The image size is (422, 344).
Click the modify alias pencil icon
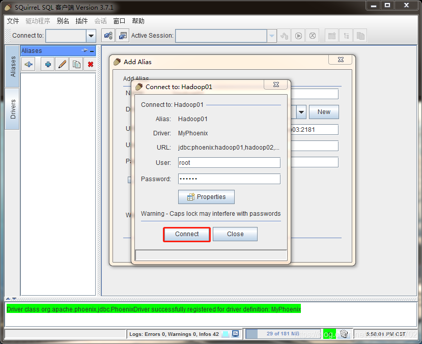pyautogui.click(x=62, y=64)
